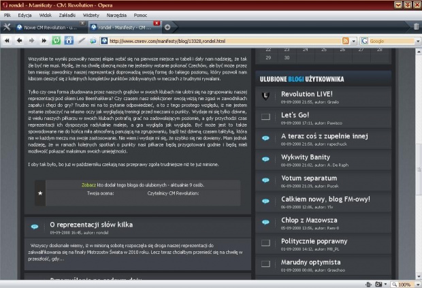422x288 pixels.
Task: Open post O reprezentacji słów kilka
Action: 91,225
